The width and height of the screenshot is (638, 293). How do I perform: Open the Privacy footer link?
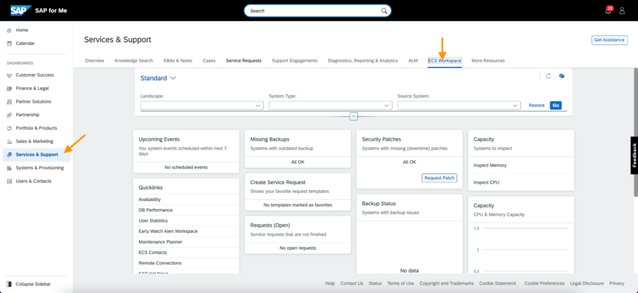coord(617,283)
